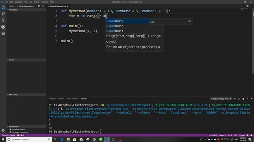
Task: Change Python interpreter in status bar
Action: coord(8,135)
